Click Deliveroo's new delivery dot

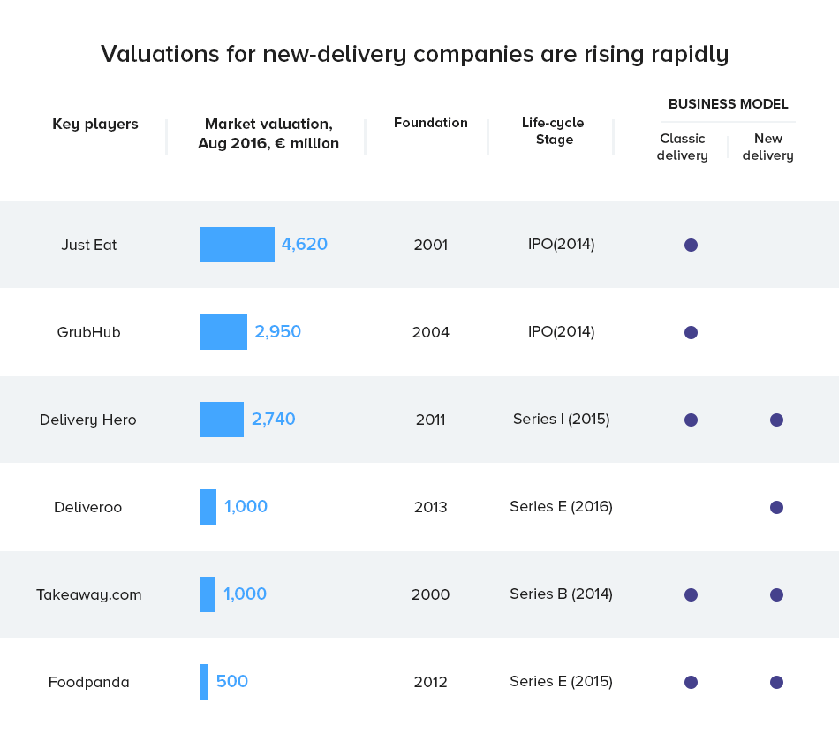click(x=776, y=507)
